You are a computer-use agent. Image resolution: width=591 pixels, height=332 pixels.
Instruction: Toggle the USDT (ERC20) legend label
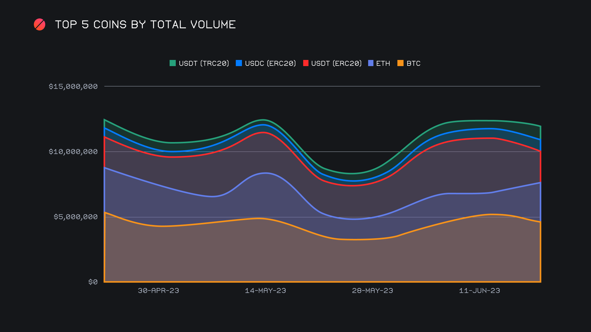pos(336,63)
